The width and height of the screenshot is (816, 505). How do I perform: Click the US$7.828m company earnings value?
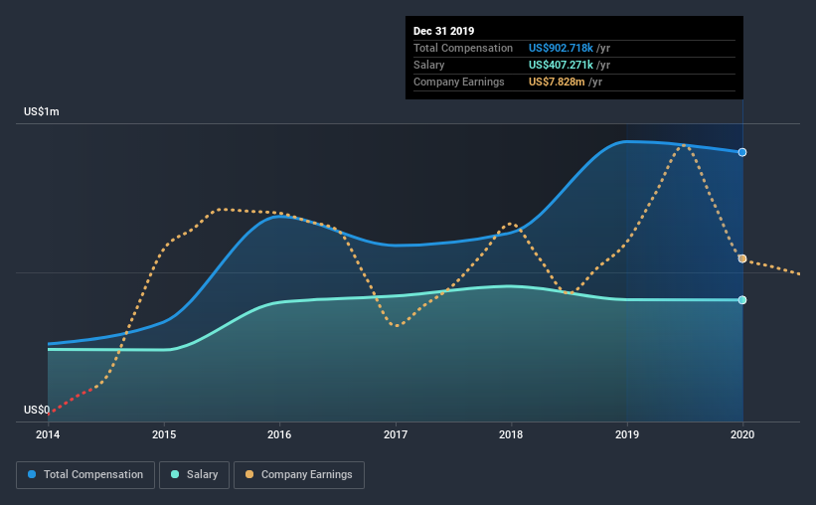tap(557, 82)
